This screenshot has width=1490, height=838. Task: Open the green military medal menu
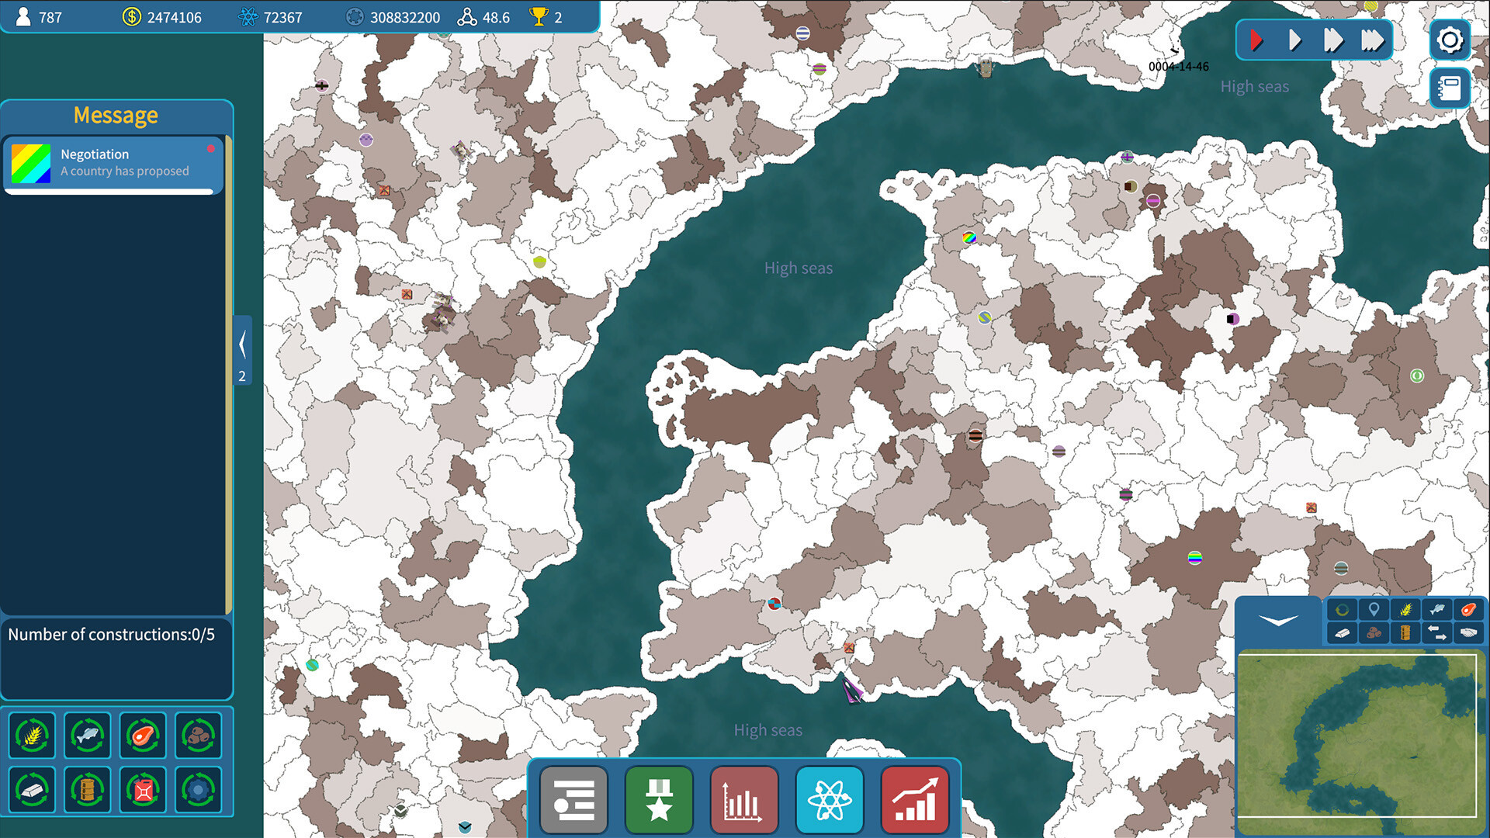(x=659, y=800)
